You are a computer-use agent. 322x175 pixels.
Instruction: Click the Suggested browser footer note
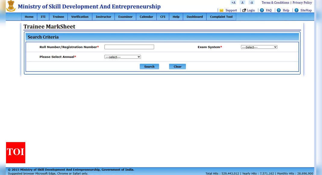pos(48,173)
